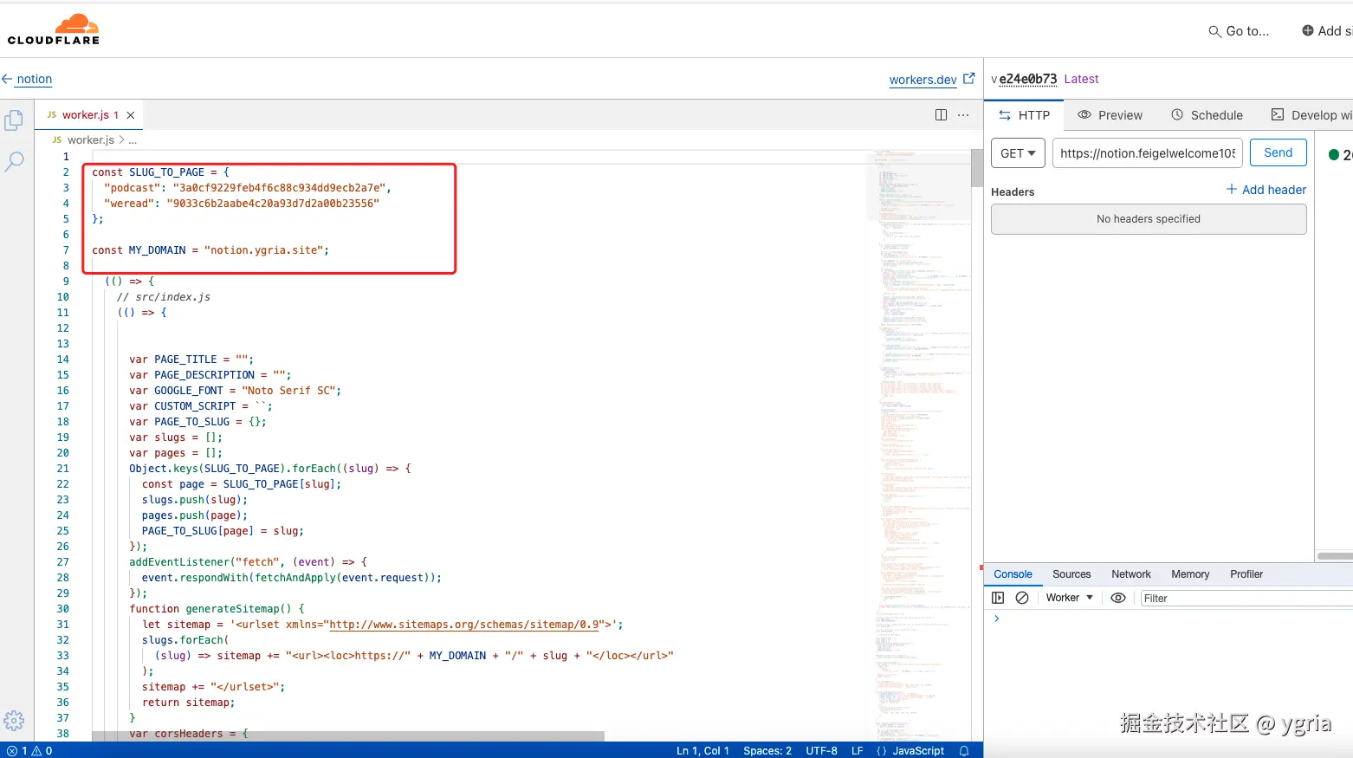Click the request URL input field
This screenshot has height=758, width=1353.
(1148, 153)
